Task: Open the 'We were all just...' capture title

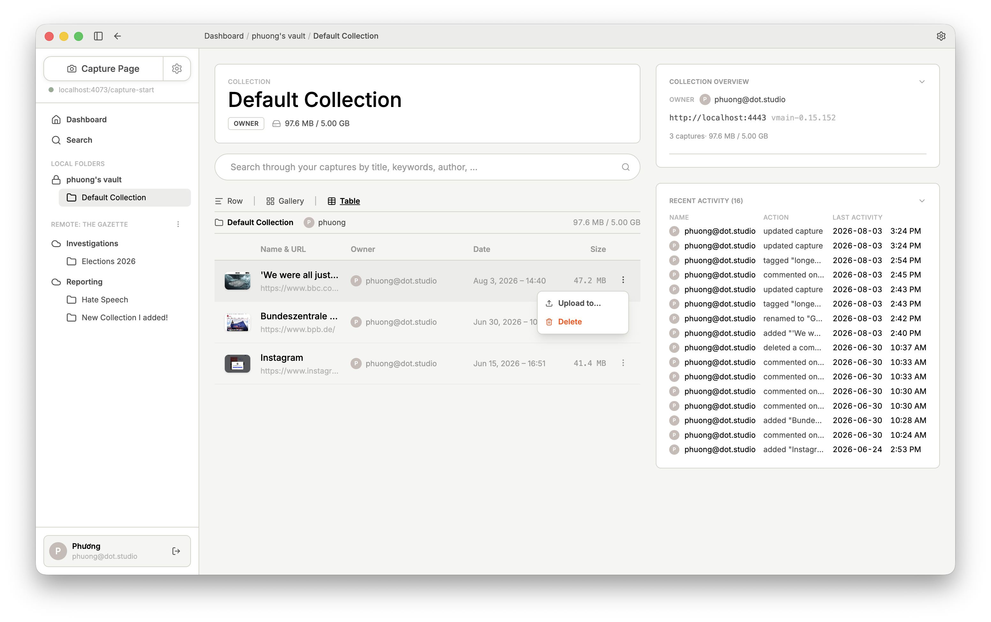Action: pos(299,275)
